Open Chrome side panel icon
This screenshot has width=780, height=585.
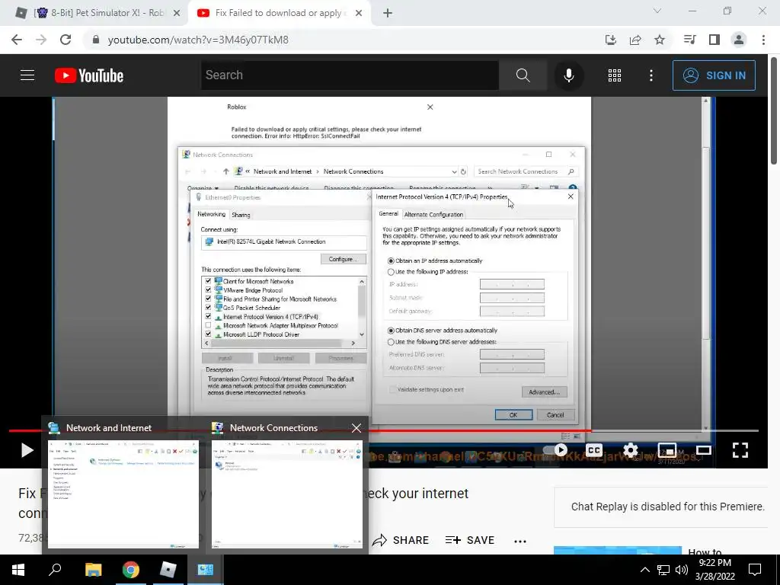click(714, 40)
